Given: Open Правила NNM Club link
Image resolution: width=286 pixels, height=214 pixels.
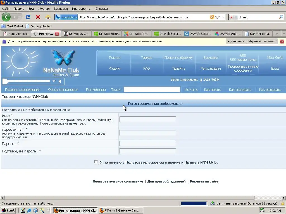Looking at the screenshot, I should pyautogui.click(x=201, y=162).
